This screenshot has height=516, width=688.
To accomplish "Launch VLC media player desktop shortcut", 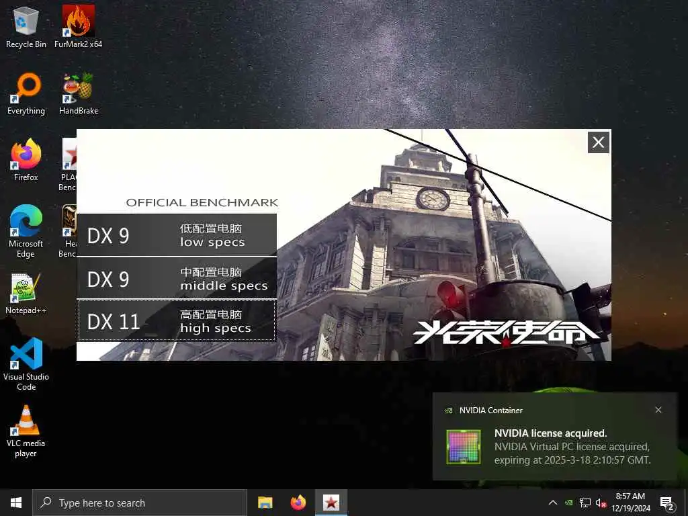I will [26, 431].
